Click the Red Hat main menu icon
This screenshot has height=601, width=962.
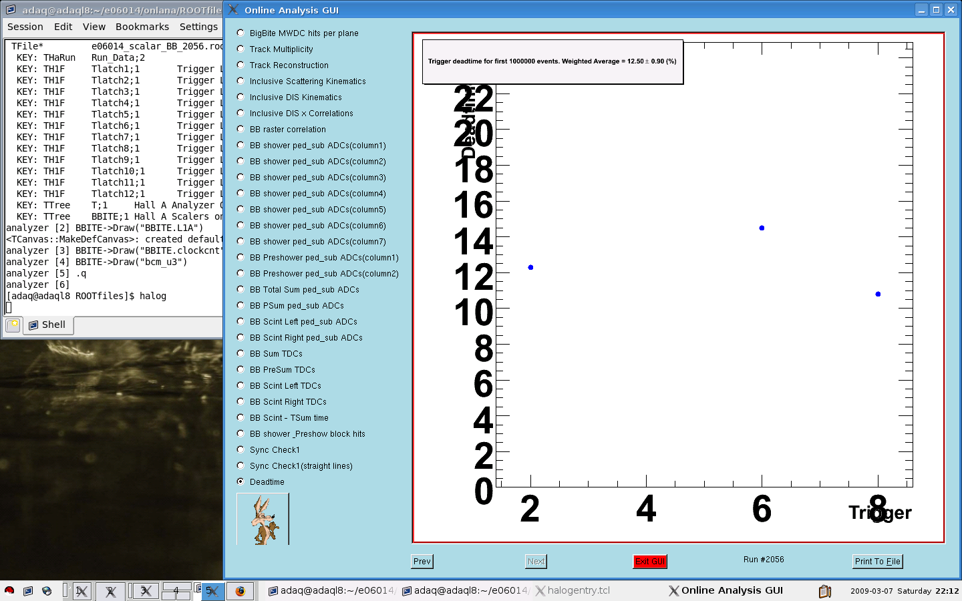(9, 590)
